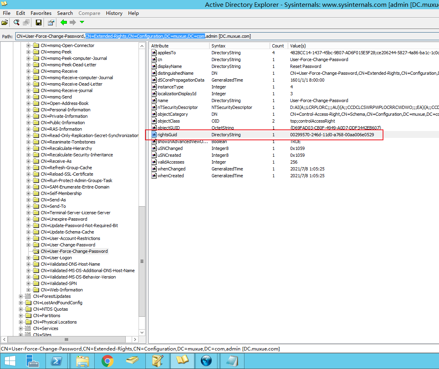Click the nTSecurityDescriptor attribute icon
This screenshot has width=439, height=369.
coord(154,107)
